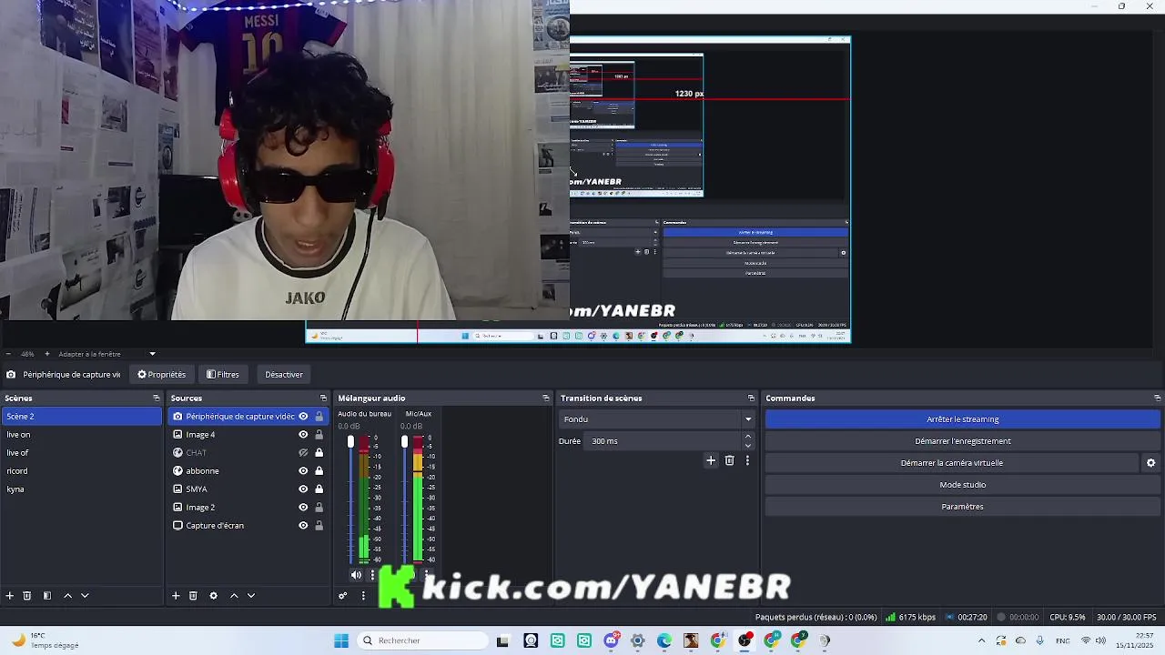Click the Durée 300 ms input field
This screenshot has width=1165, height=655.
coord(664,441)
